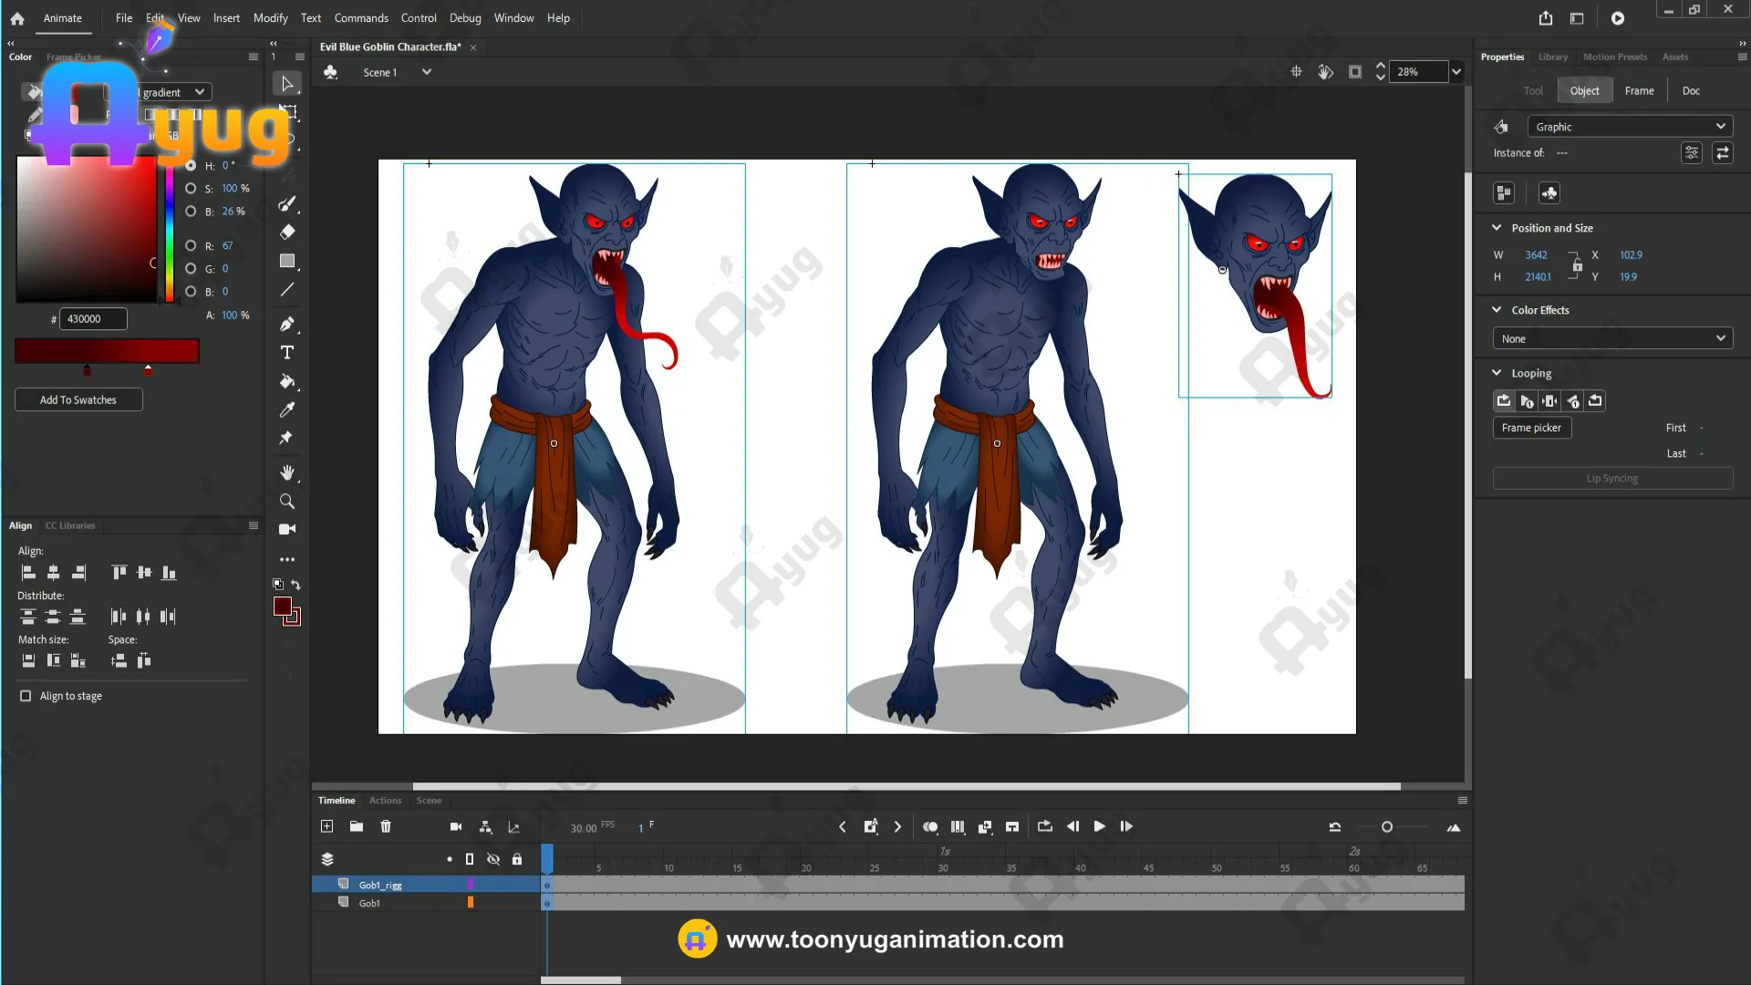Collapse the Position and Size section
The image size is (1751, 985).
coord(1497,228)
